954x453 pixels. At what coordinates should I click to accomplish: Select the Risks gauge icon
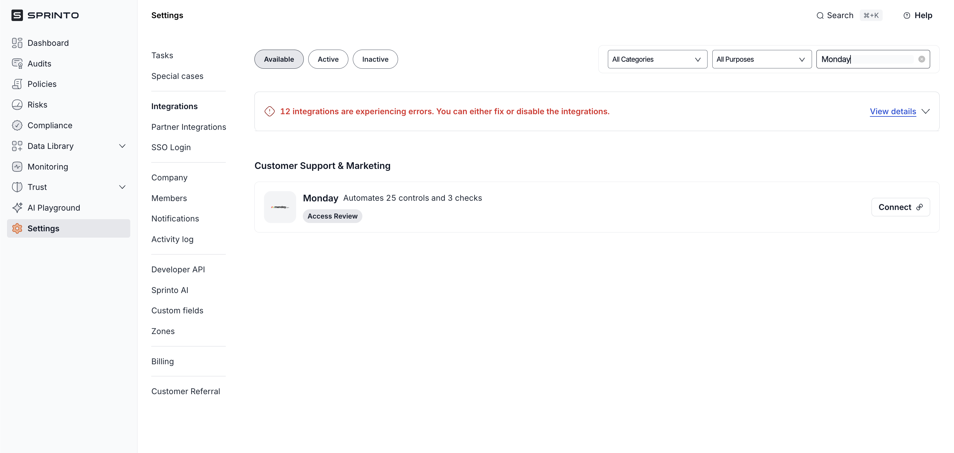(17, 105)
